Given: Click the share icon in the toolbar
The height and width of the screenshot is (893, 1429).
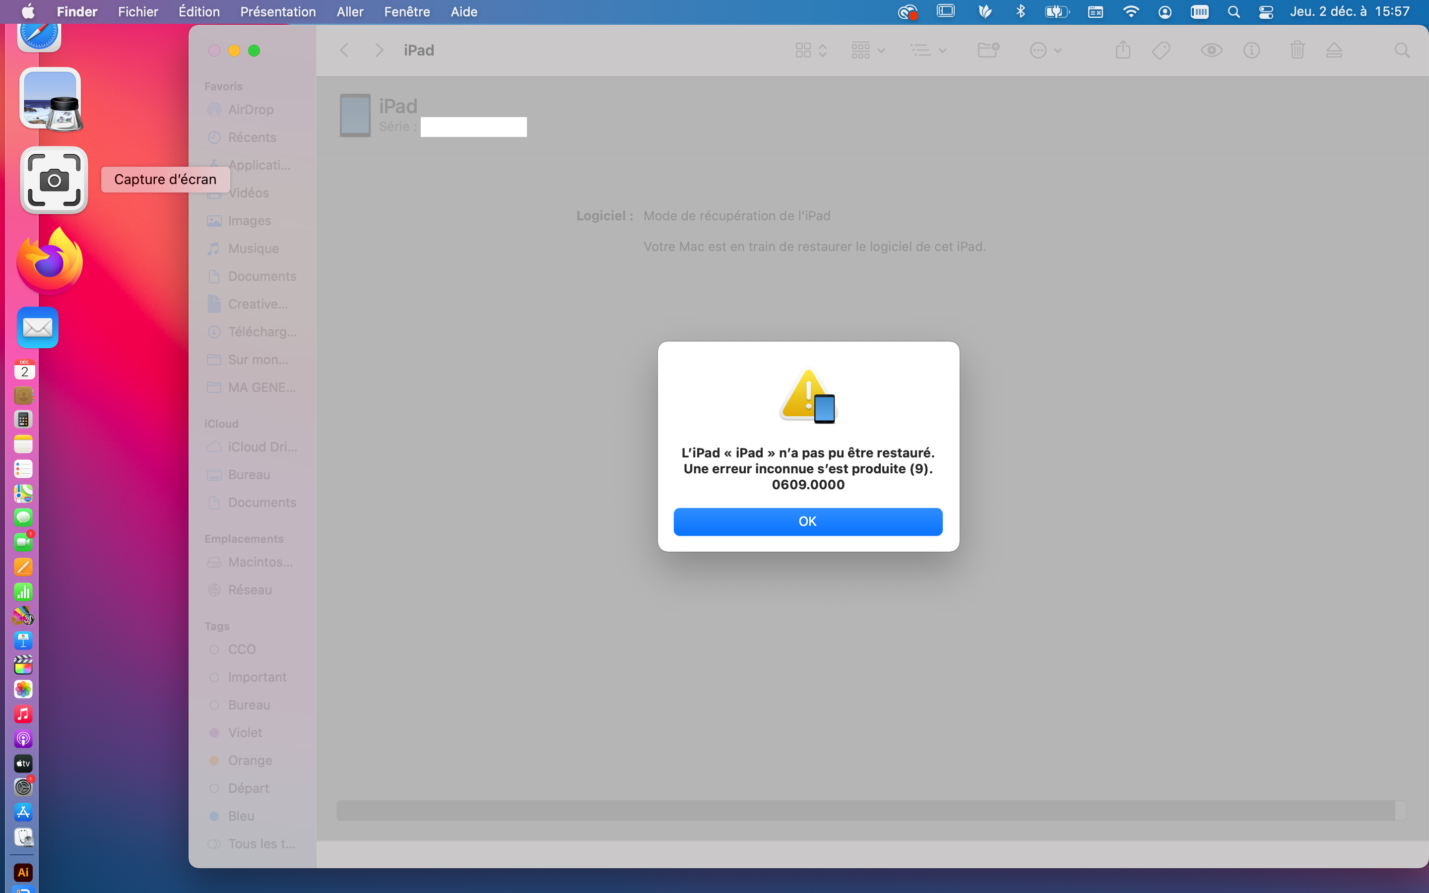Looking at the screenshot, I should point(1122,50).
